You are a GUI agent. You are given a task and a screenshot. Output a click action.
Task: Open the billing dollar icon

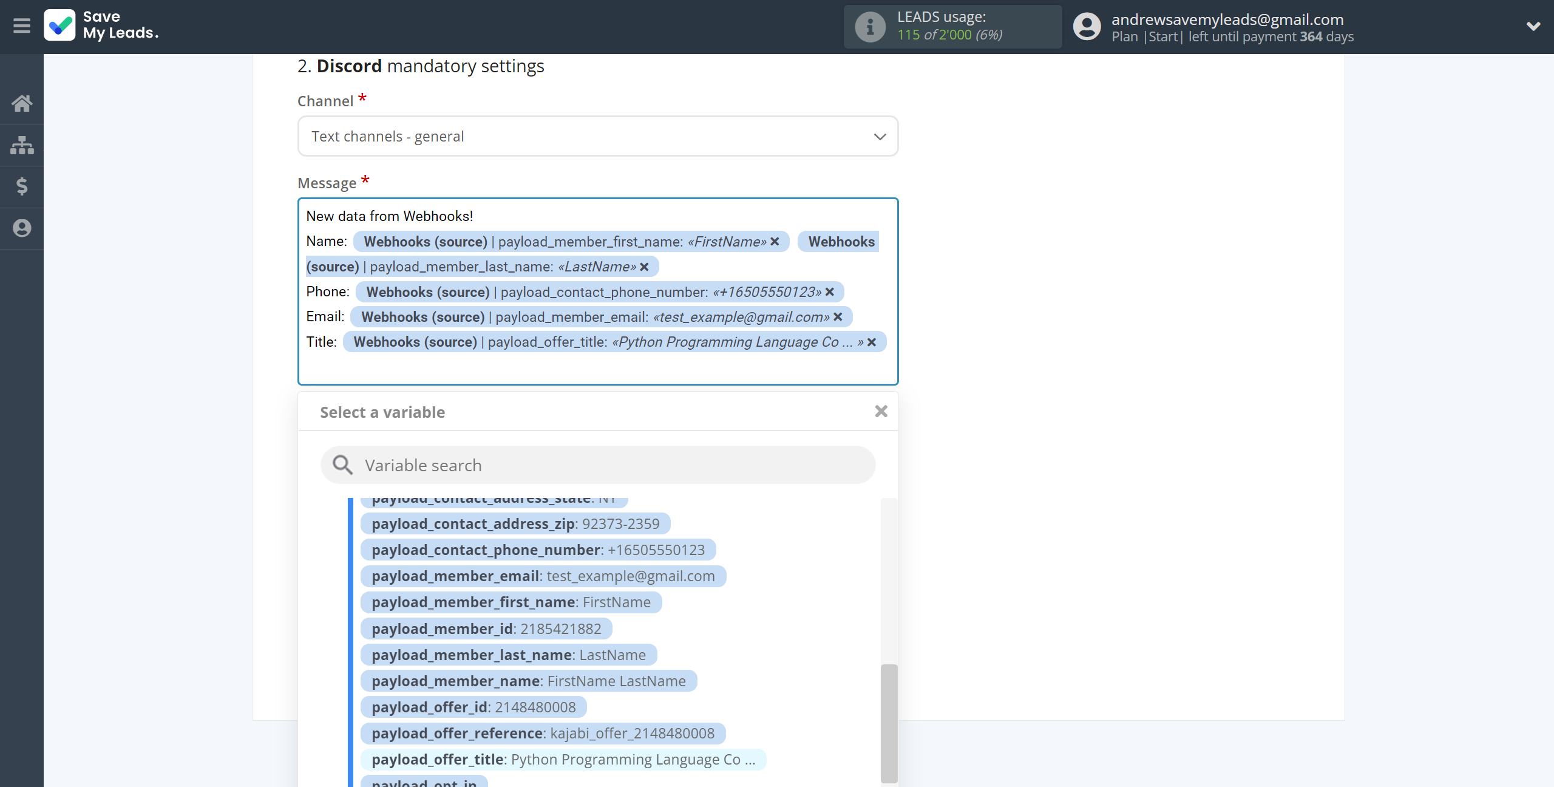click(22, 186)
